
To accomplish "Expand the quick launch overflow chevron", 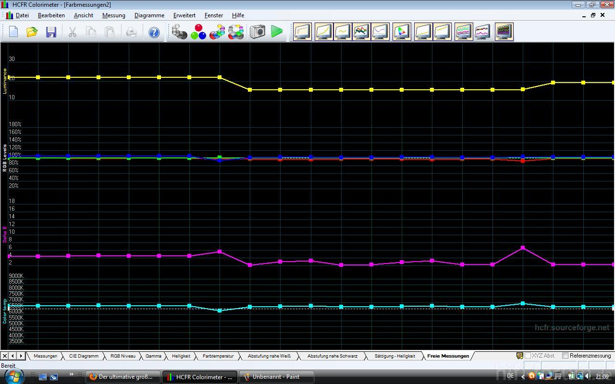I will [72, 374].
